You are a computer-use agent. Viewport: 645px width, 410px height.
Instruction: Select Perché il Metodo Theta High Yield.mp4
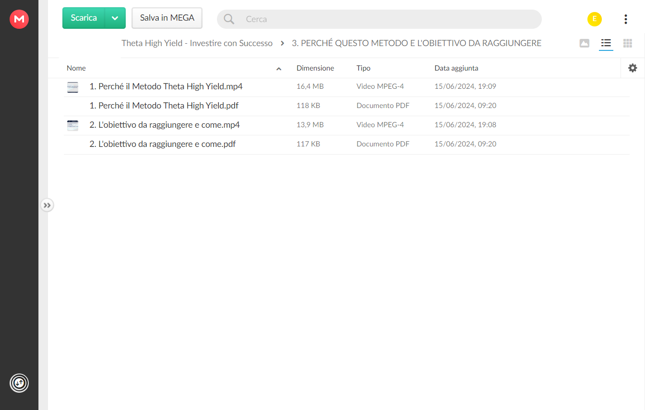point(166,86)
